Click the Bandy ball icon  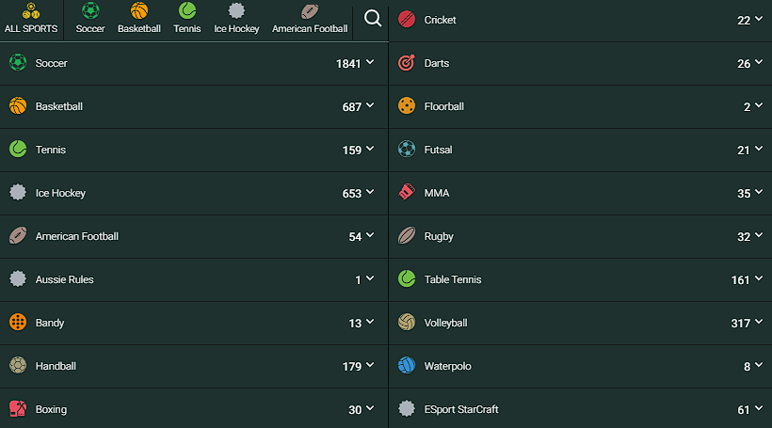click(18, 323)
